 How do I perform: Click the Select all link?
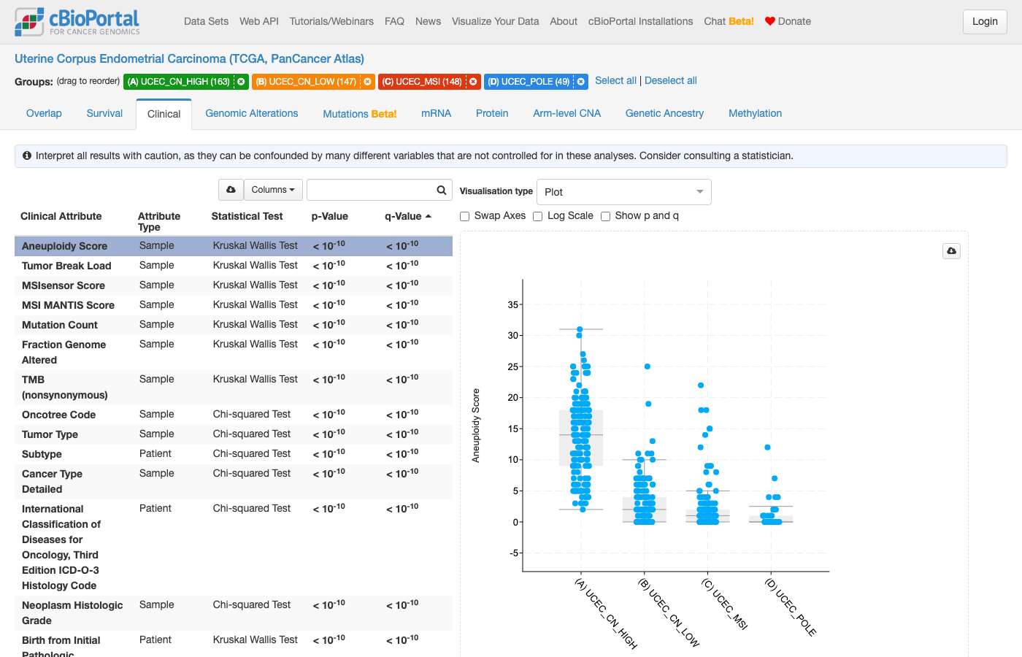(x=615, y=80)
